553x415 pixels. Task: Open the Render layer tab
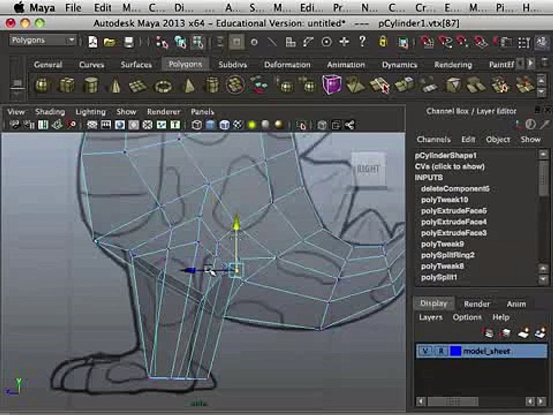point(477,304)
